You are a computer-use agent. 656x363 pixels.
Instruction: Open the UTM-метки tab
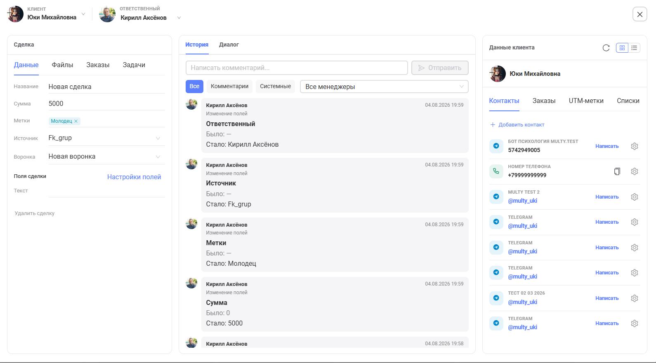(x=586, y=101)
